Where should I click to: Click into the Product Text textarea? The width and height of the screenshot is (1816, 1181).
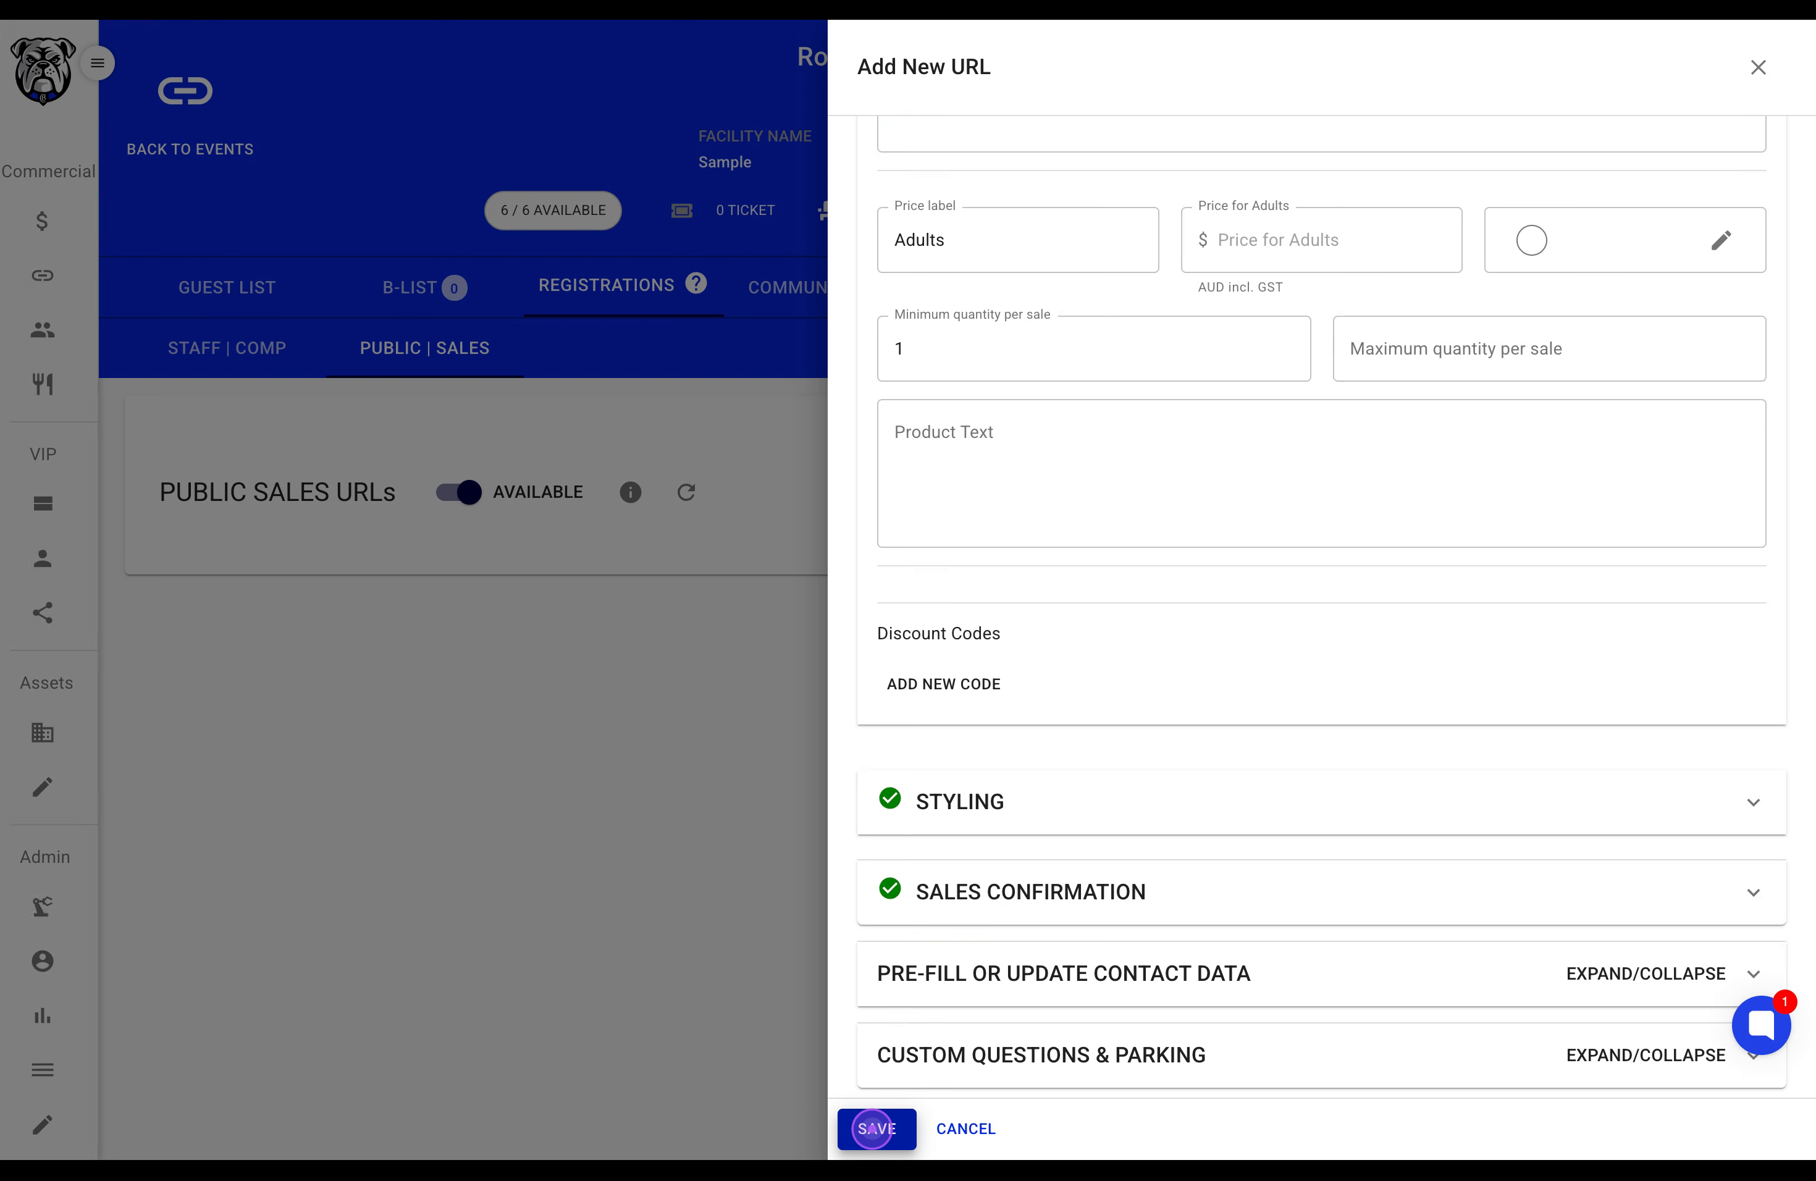click(x=1321, y=473)
